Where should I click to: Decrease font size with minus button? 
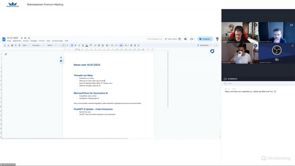pyautogui.click(x=60, y=45)
